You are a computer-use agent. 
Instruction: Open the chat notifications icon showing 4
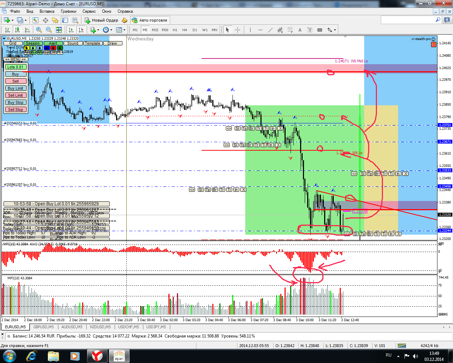(x=447, y=20)
